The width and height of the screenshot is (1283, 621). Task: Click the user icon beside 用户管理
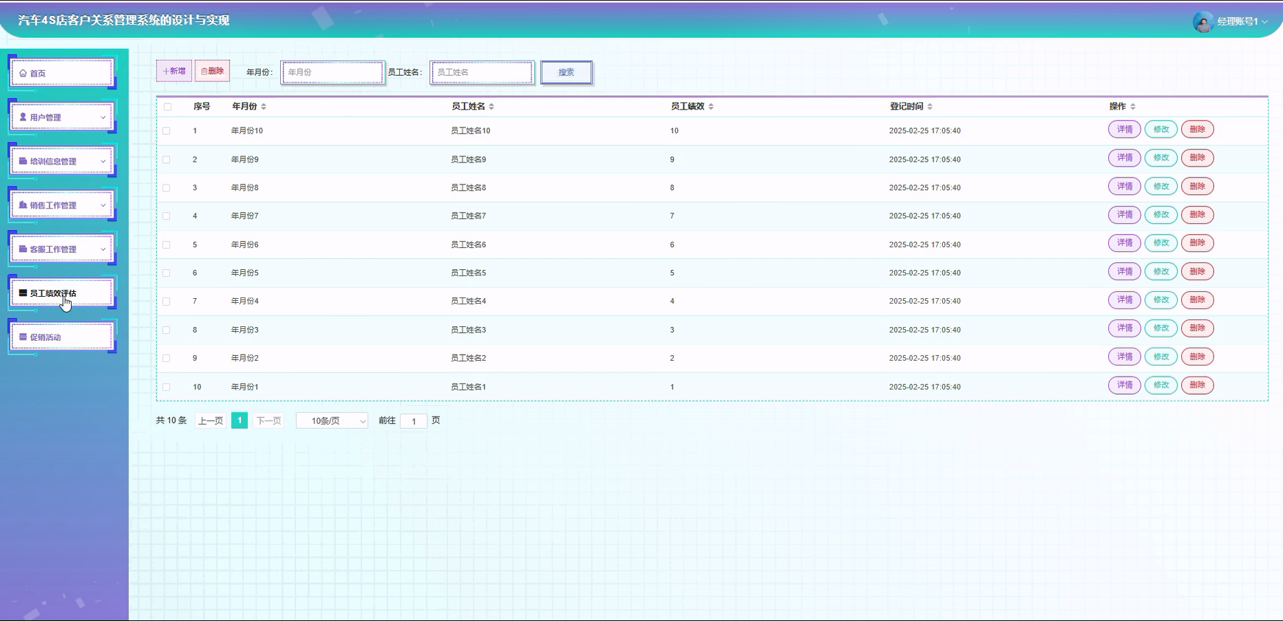[23, 117]
